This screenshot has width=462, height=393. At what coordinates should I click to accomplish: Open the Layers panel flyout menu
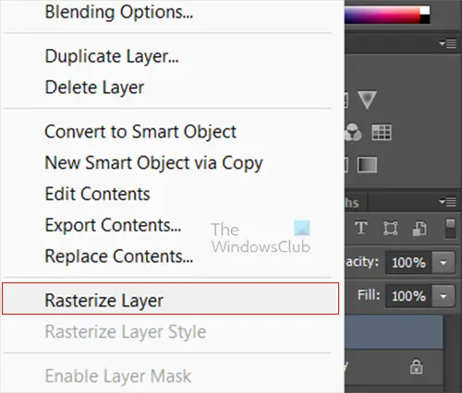[x=447, y=202]
